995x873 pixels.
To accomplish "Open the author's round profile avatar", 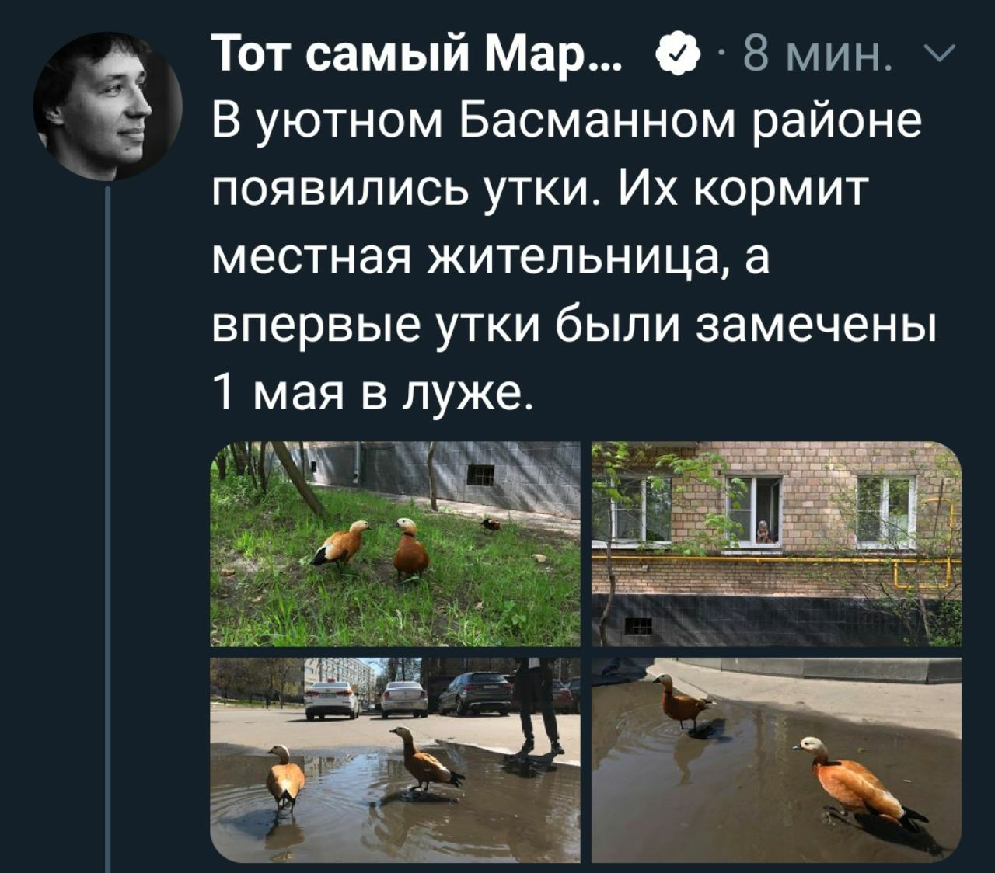I will pos(107,106).
